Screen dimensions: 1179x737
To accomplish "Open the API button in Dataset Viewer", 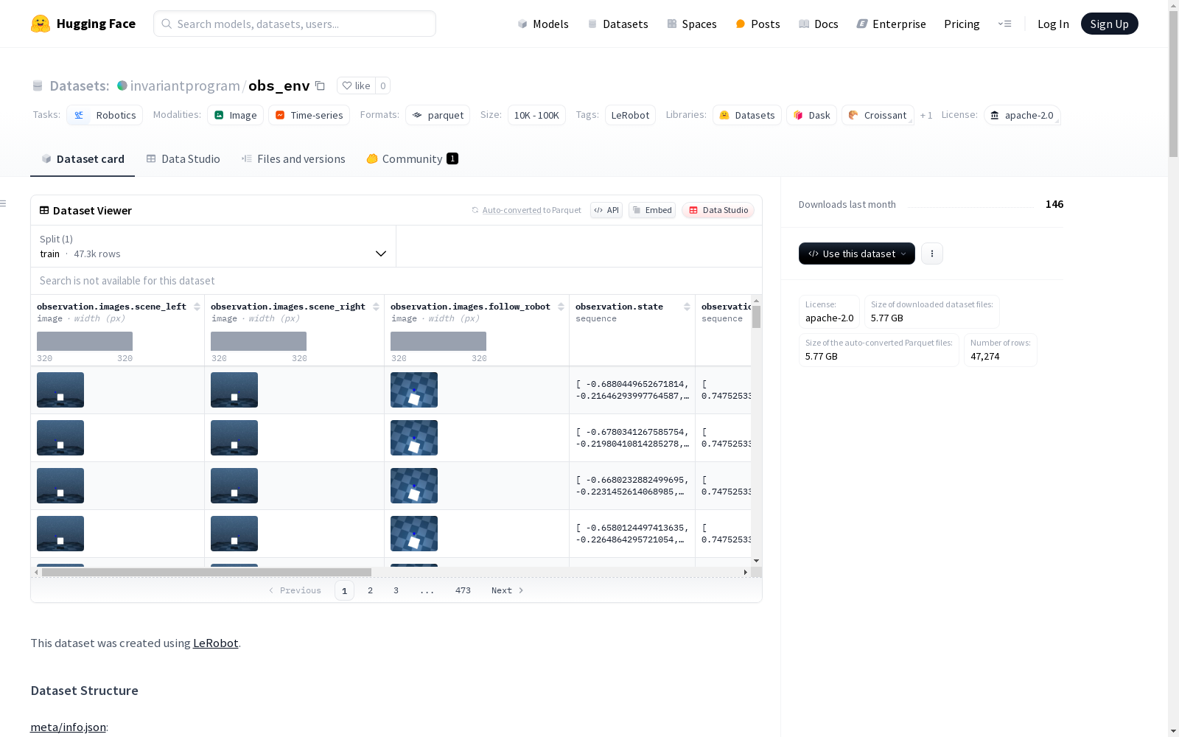I will coord(606,210).
